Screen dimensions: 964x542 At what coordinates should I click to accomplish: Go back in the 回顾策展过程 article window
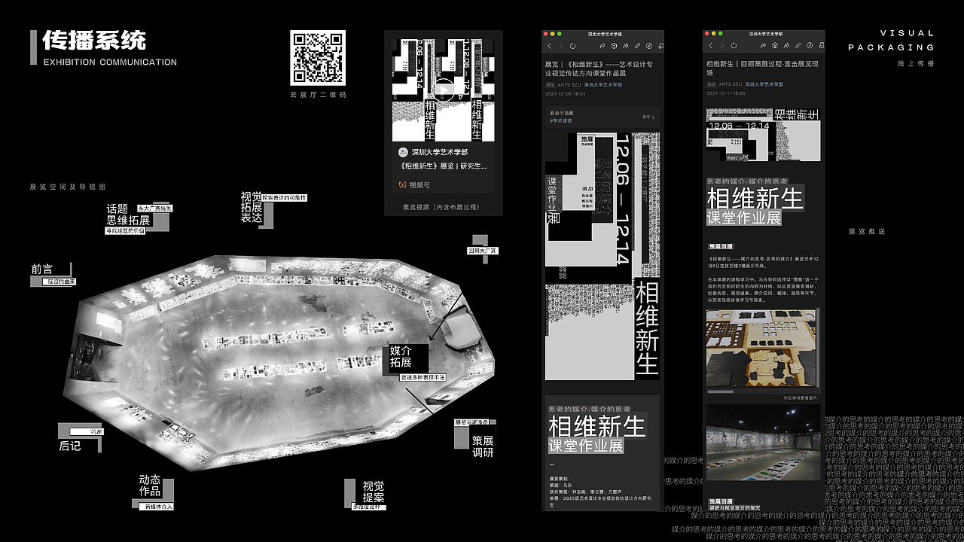[711, 46]
